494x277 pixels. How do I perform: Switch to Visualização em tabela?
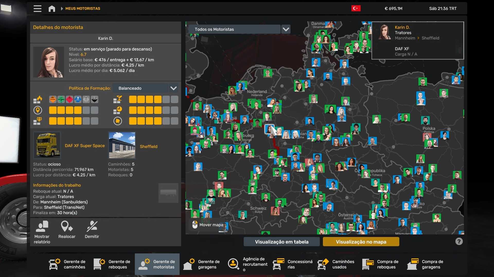(x=281, y=242)
